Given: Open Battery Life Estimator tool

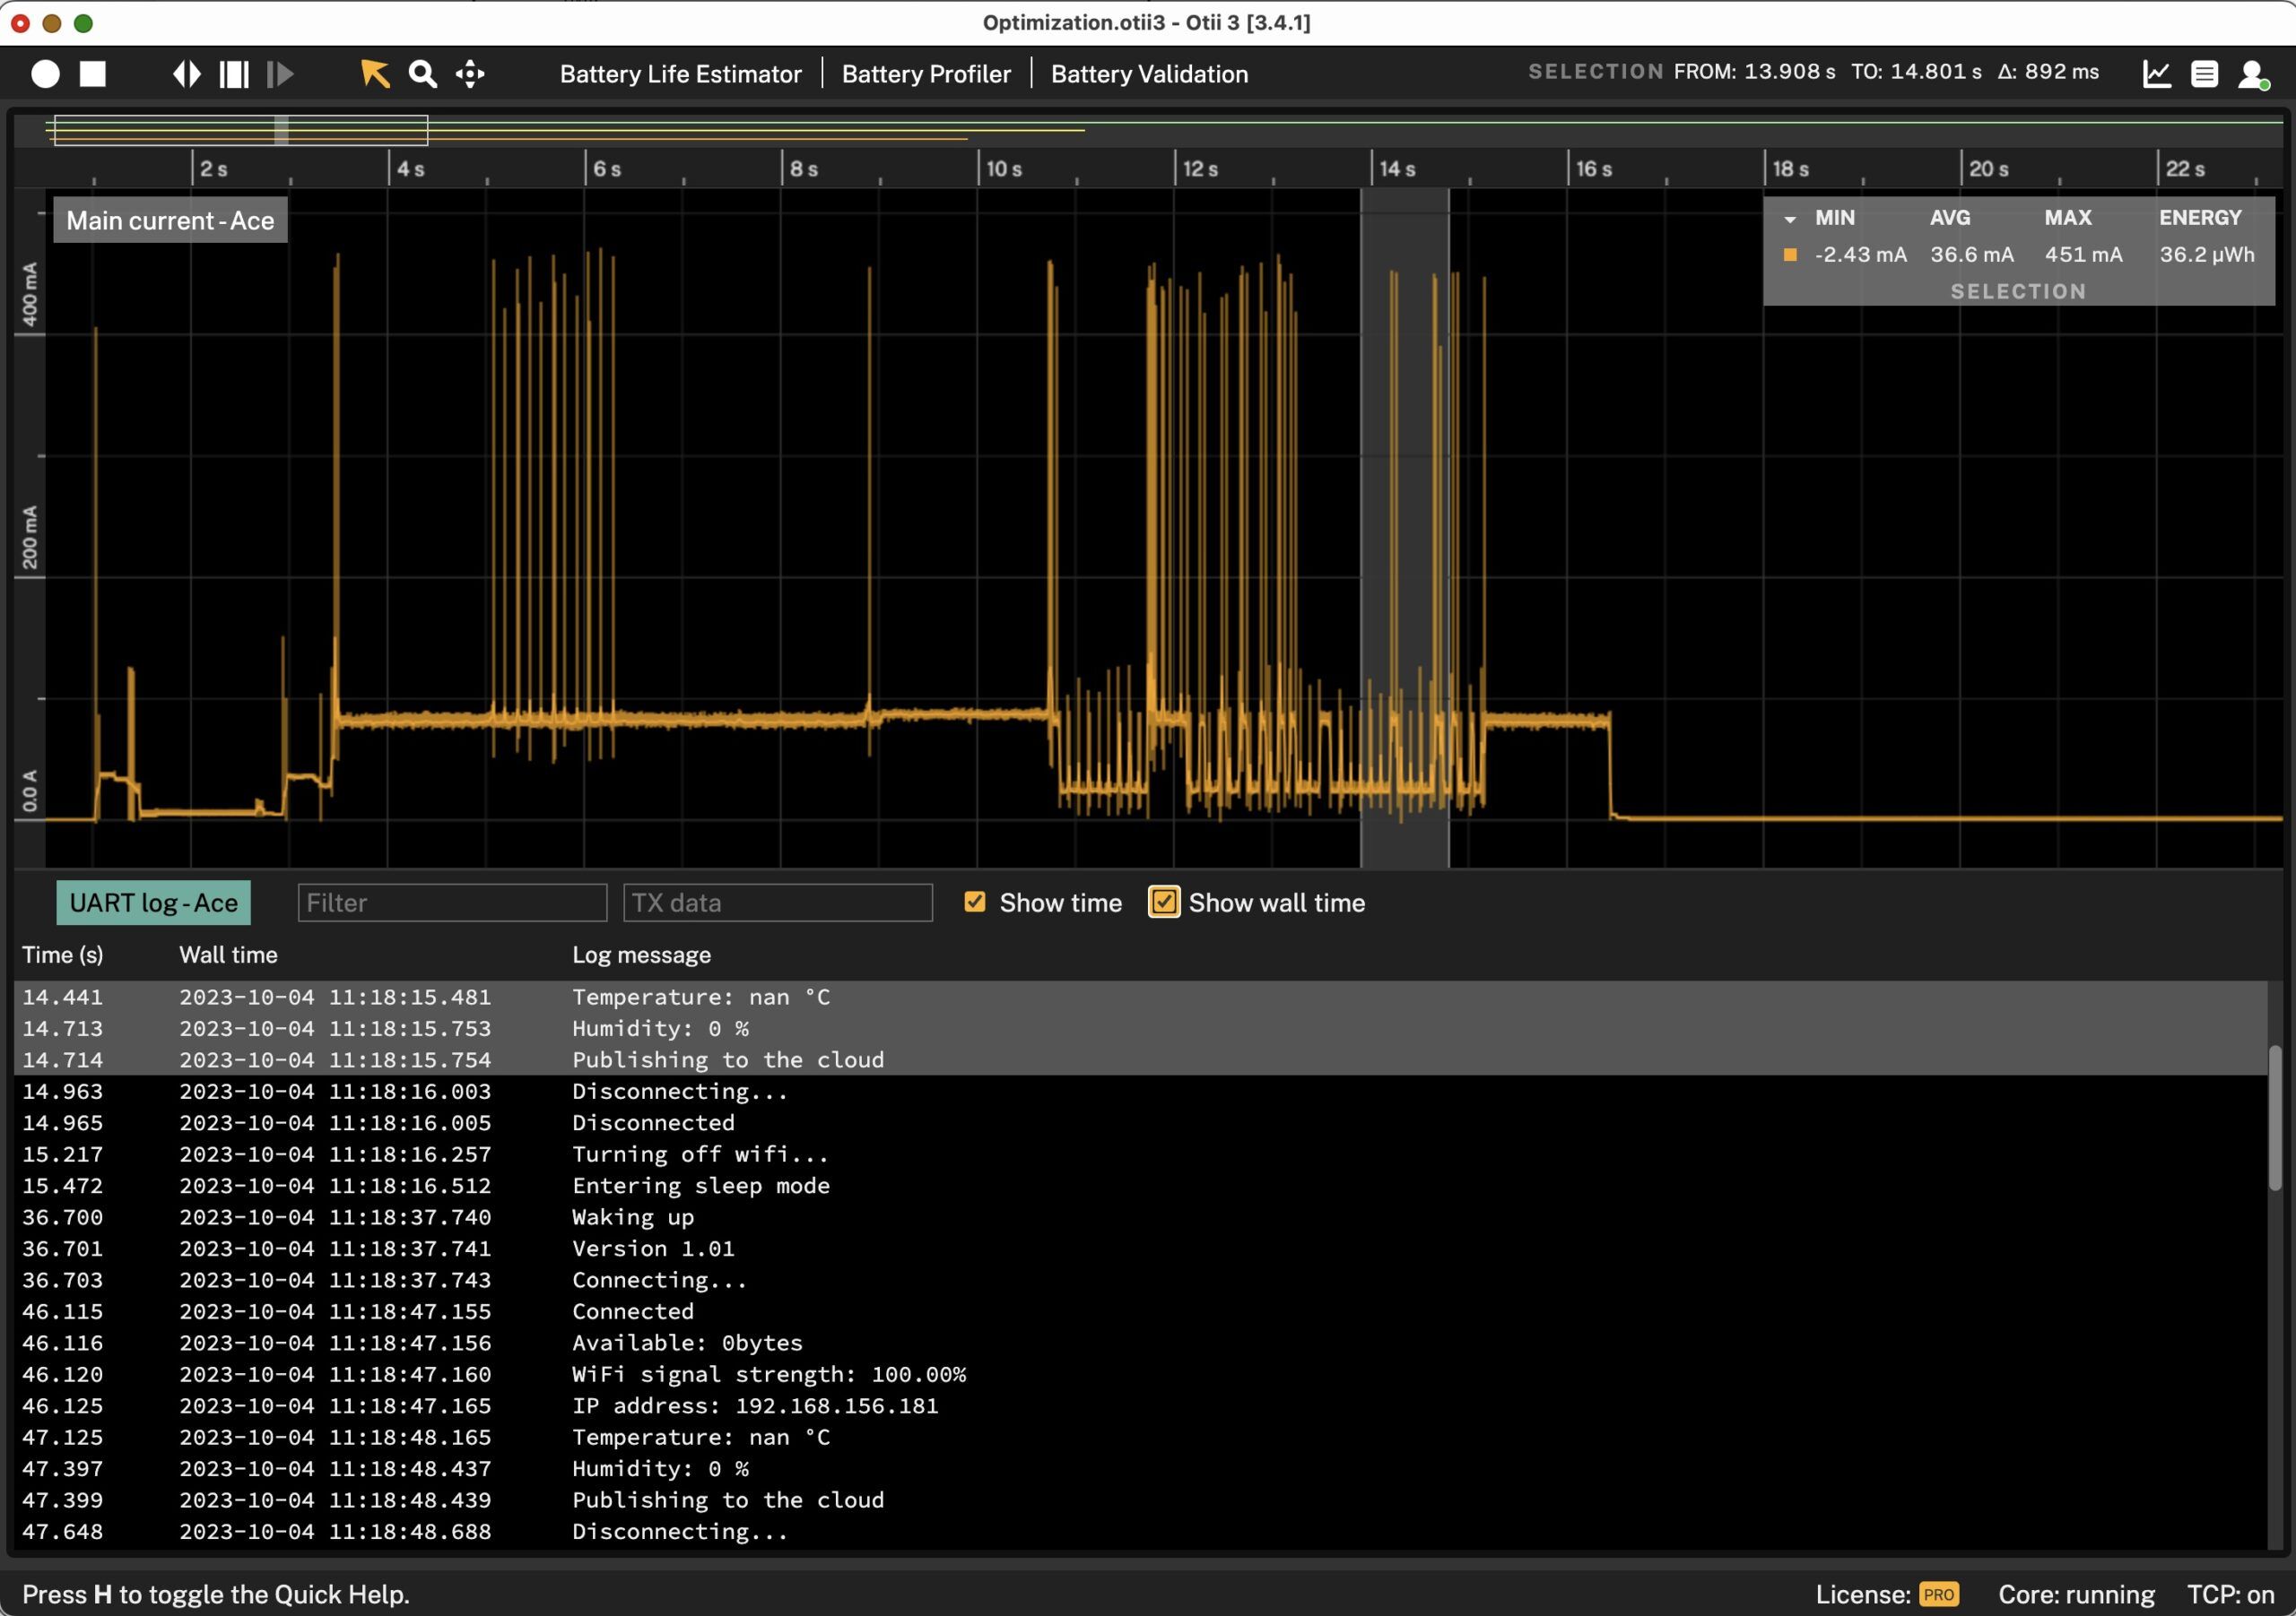Looking at the screenshot, I should pos(681,73).
